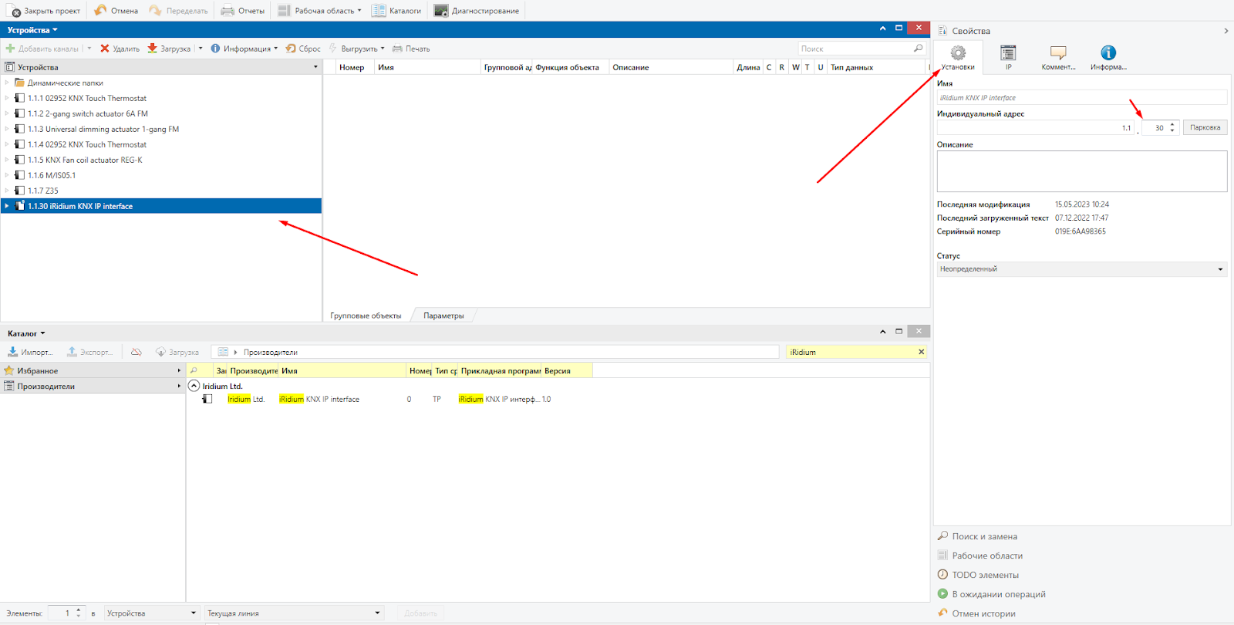This screenshot has height=625, width=1234.
Task: Open the Рабочая область dropdown menu
Action: click(320, 11)
